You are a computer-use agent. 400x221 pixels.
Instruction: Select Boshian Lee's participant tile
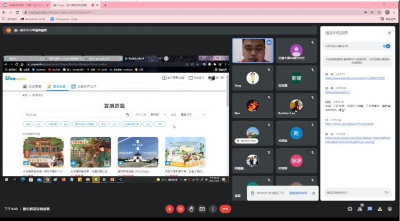pos(296,105)
